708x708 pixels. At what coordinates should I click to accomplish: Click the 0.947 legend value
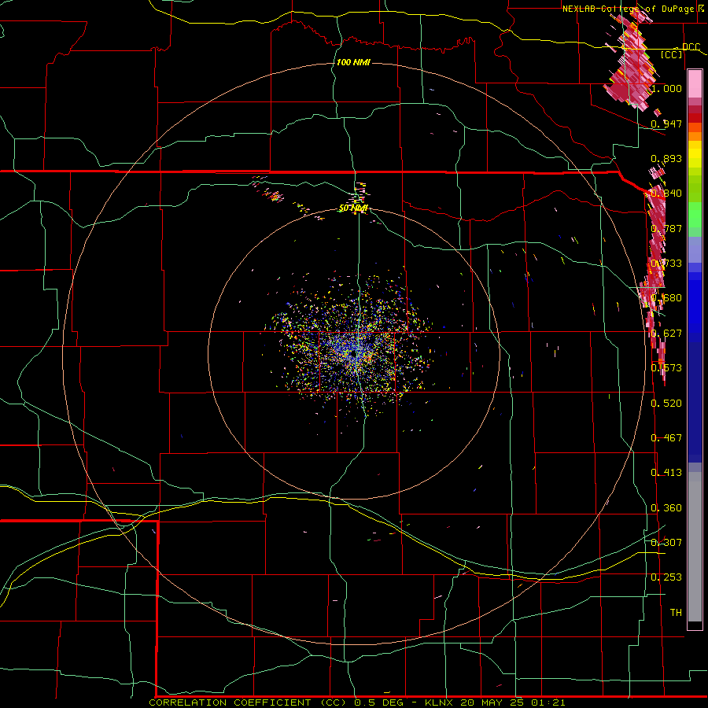[666, 124]
